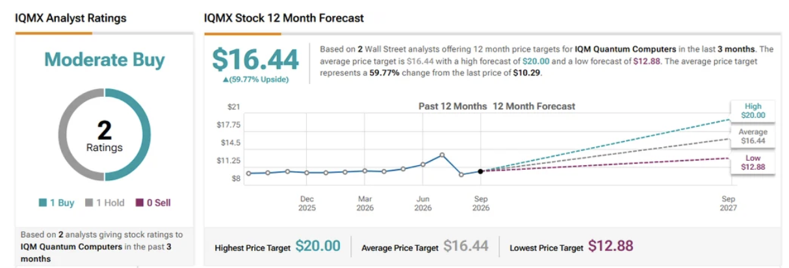Click the teal Buy segment of donut
This screenshot has height=268, width=789.
pos(145,135)
